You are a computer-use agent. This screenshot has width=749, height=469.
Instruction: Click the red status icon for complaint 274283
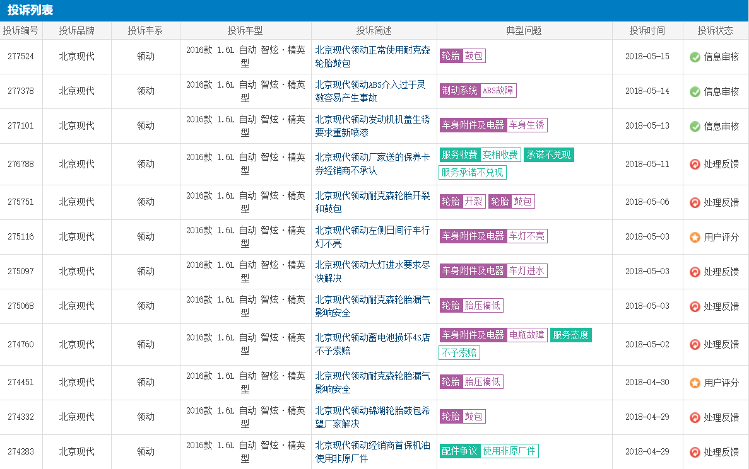pos(695,452)
